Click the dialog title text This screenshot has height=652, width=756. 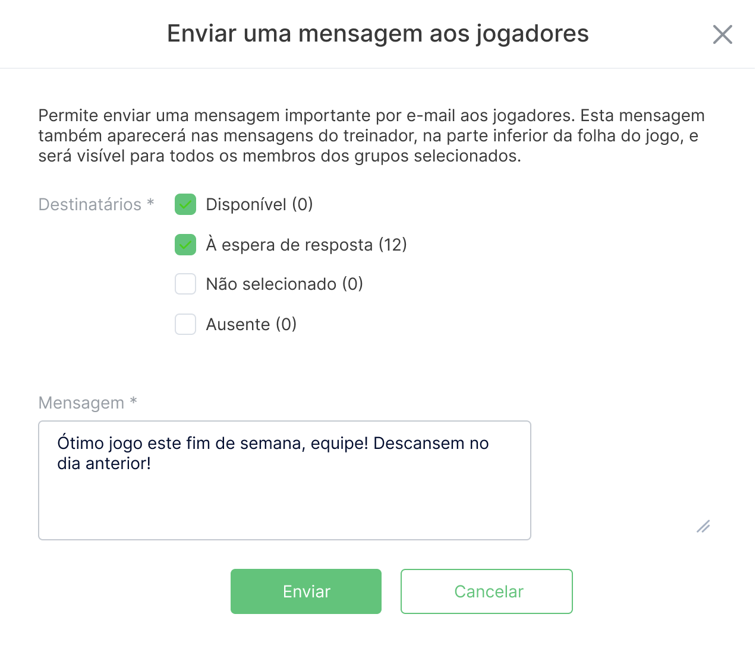[378, 34]
